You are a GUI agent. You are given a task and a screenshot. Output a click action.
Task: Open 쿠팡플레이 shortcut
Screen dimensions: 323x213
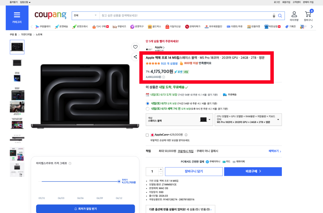coord(43,26)
